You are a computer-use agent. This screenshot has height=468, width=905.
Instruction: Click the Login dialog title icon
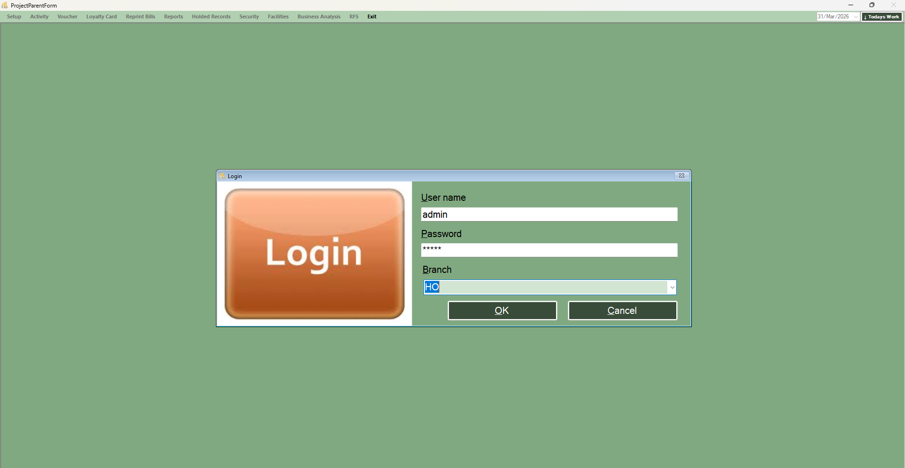[223, 176]
